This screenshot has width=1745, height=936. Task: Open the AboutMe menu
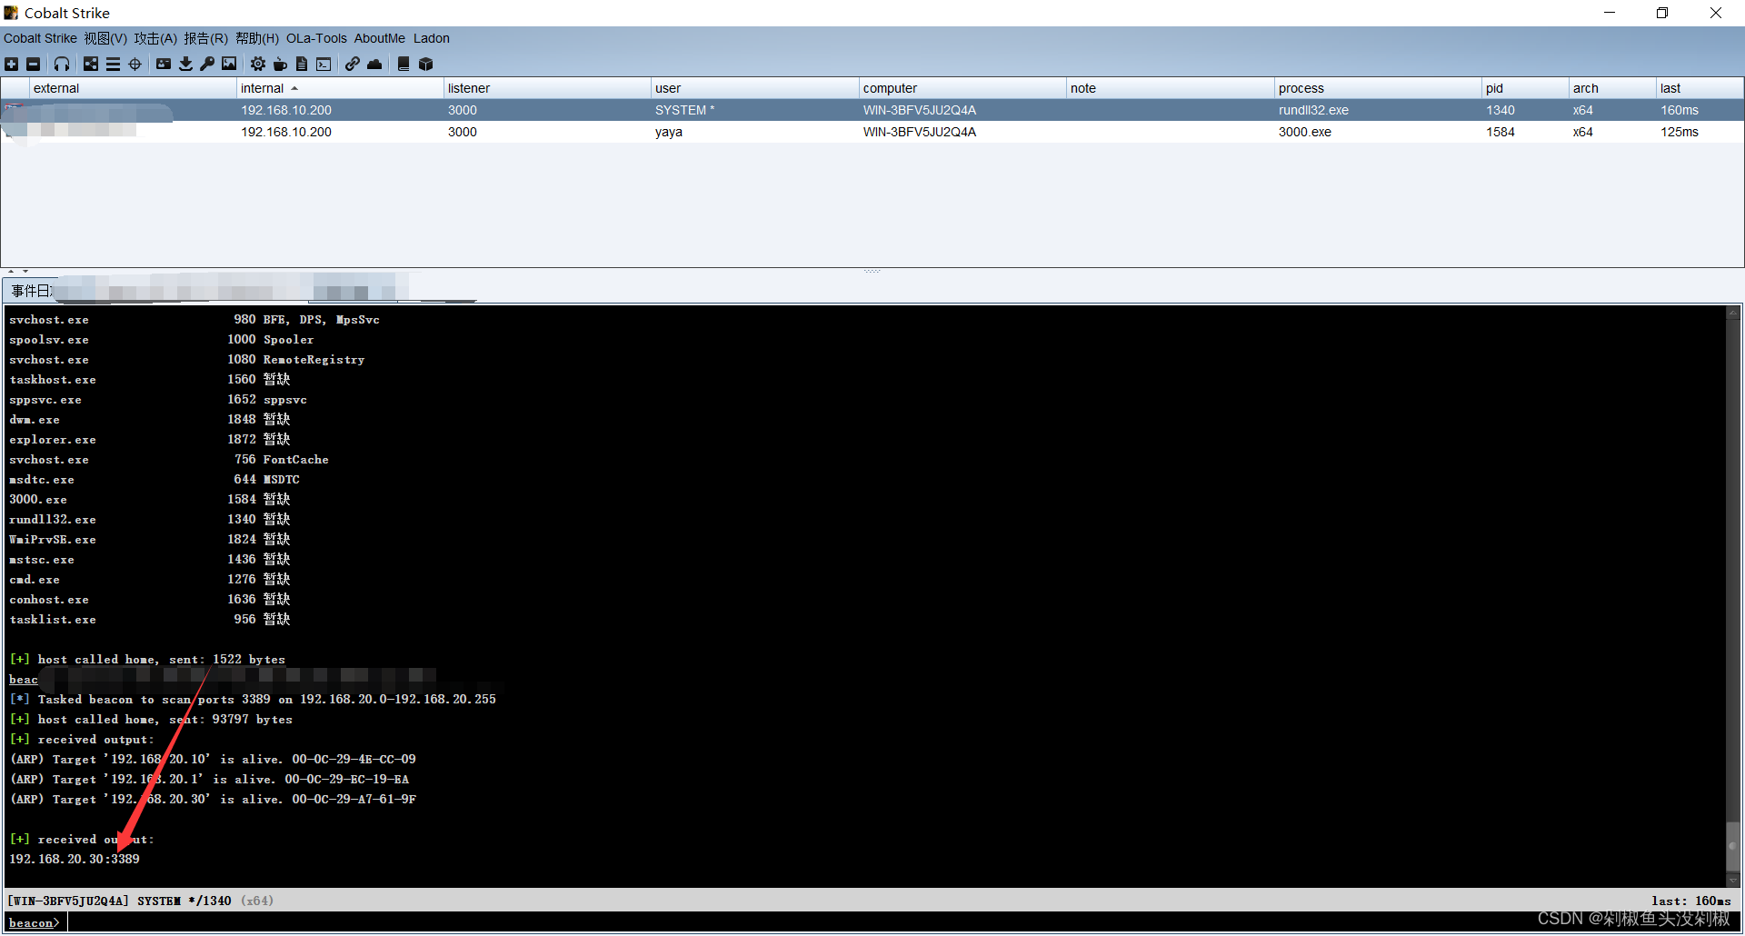point(379,38)
